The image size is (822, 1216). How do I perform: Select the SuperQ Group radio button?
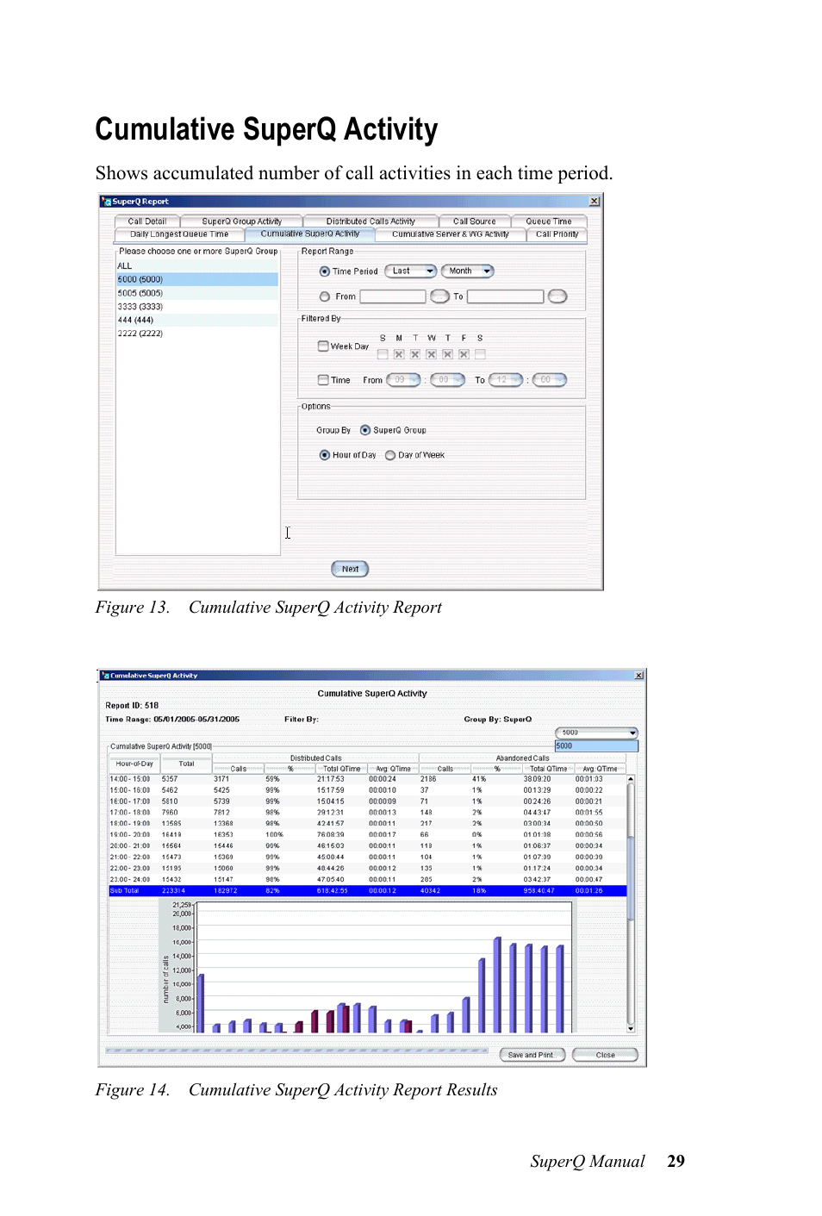pyautogui.click(x=365, y=430)
